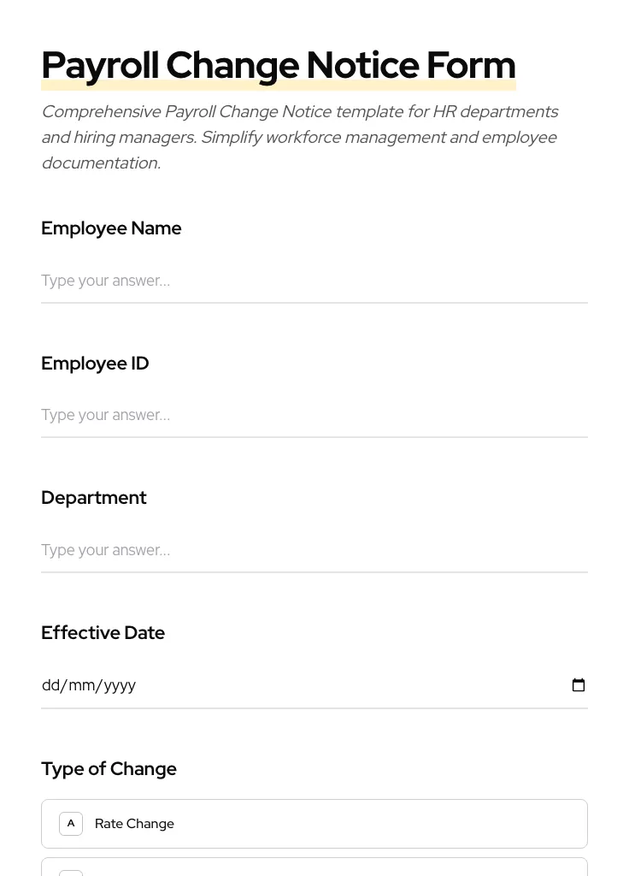
Task: Click the underline of the Department field
Action: [314, 571]
